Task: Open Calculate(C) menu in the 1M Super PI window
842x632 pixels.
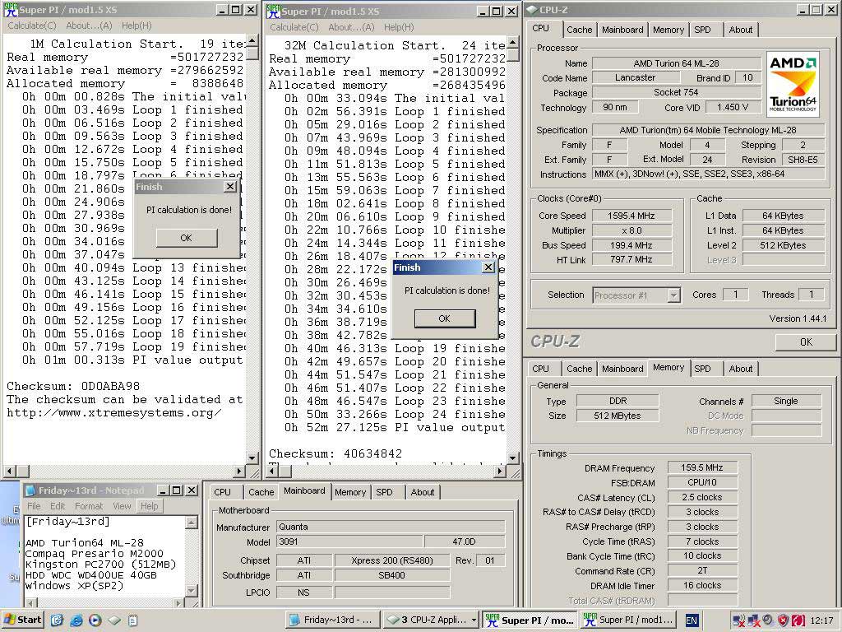Action: [x=32, y=26]
